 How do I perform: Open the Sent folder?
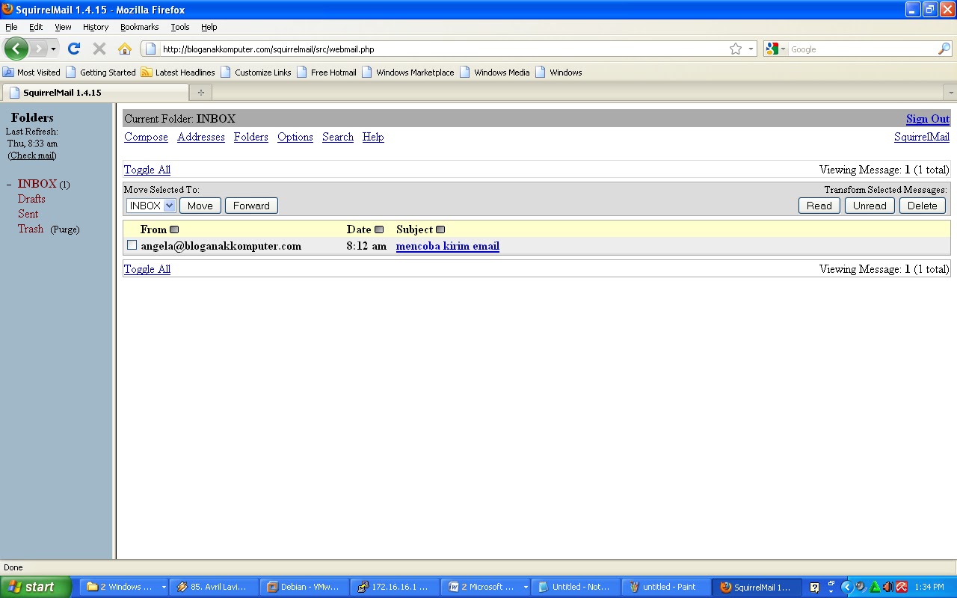click(28, 214)
